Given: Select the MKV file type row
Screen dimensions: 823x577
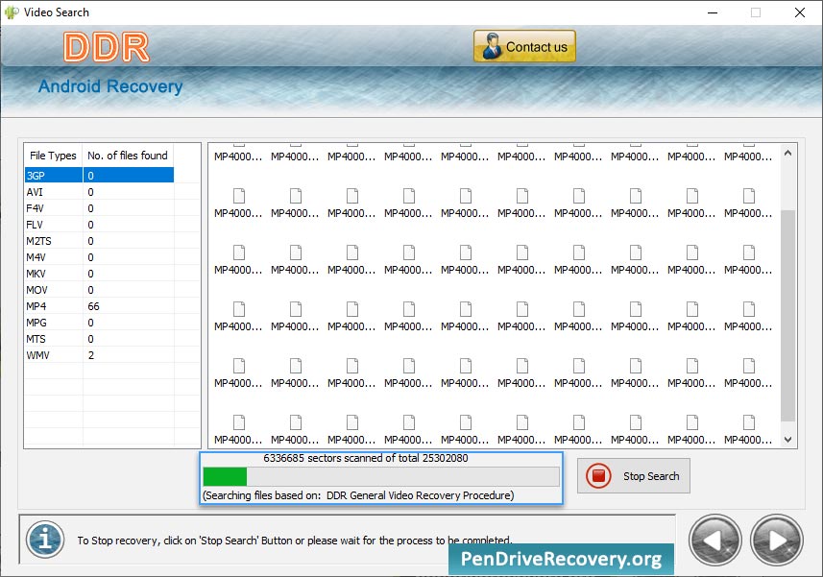Looking at the screenshot, I should [99, 274].
